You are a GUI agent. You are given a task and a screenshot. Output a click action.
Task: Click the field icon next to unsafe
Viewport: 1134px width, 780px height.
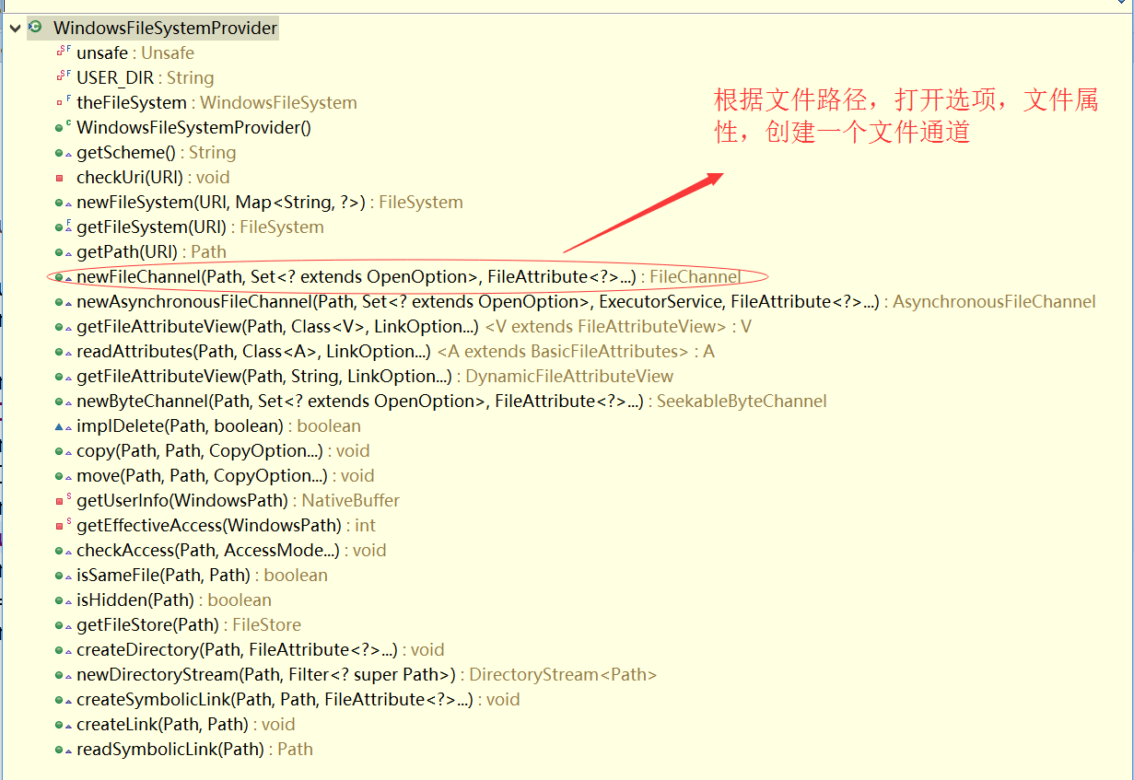coord(63,52)
